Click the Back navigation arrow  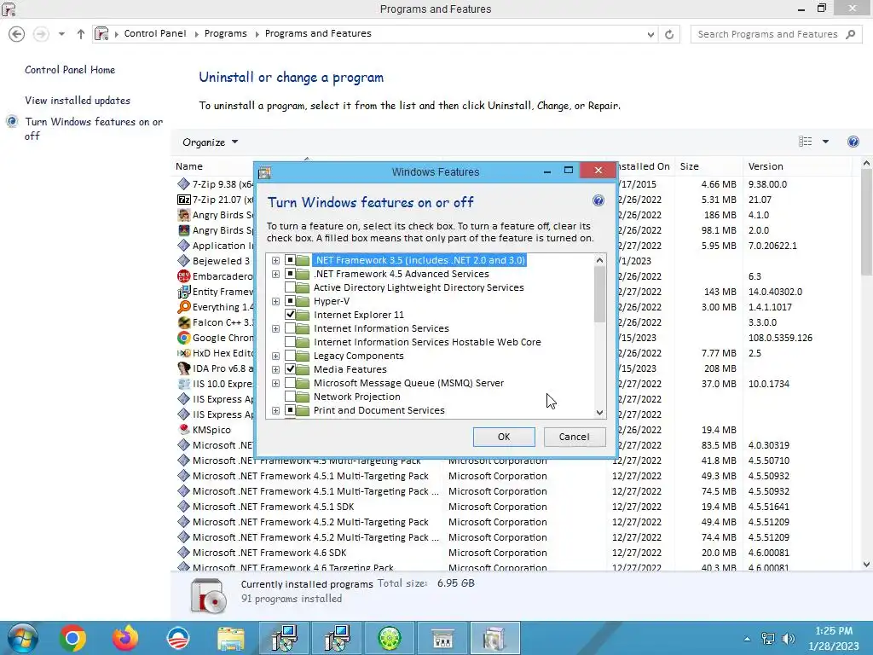[17, 34]
